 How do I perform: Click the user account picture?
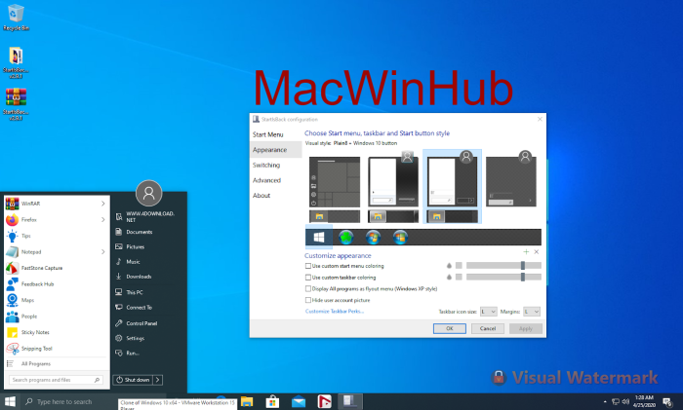coord(148,193)
